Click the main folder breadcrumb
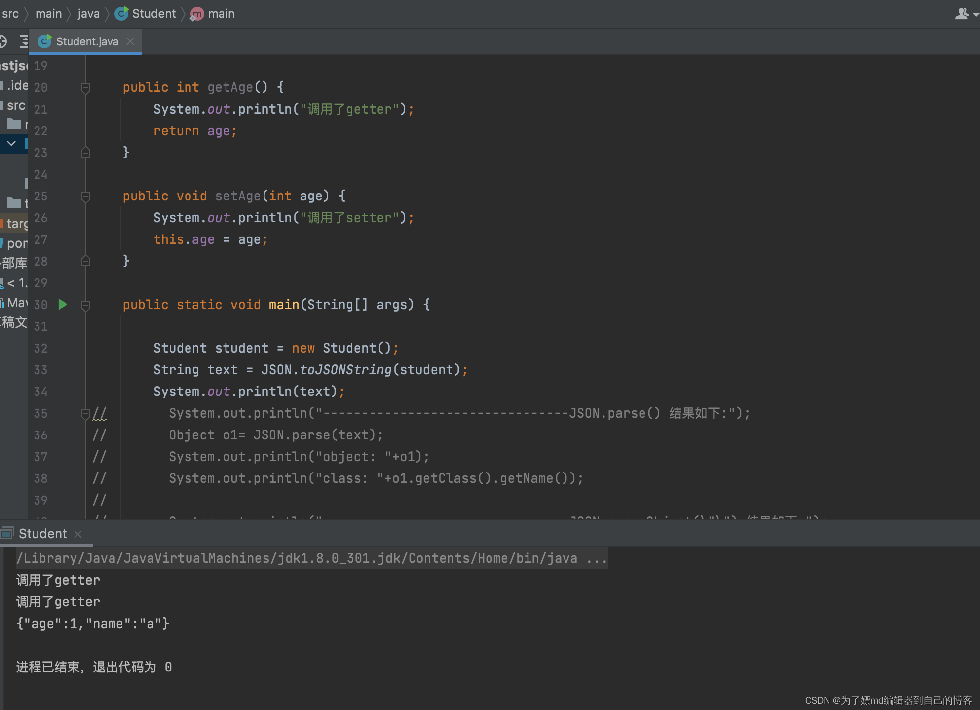Screen dimensions: 980x710 [48, 14]
